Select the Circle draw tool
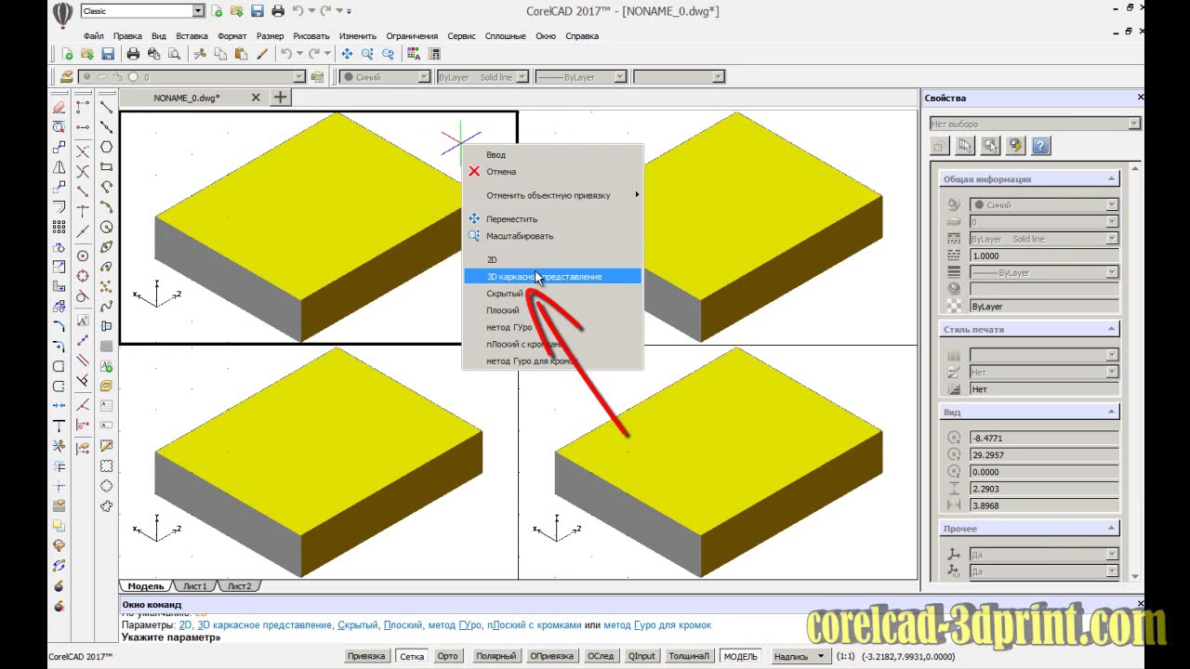Screen dimensions: 1190x669 coord(107,228)
